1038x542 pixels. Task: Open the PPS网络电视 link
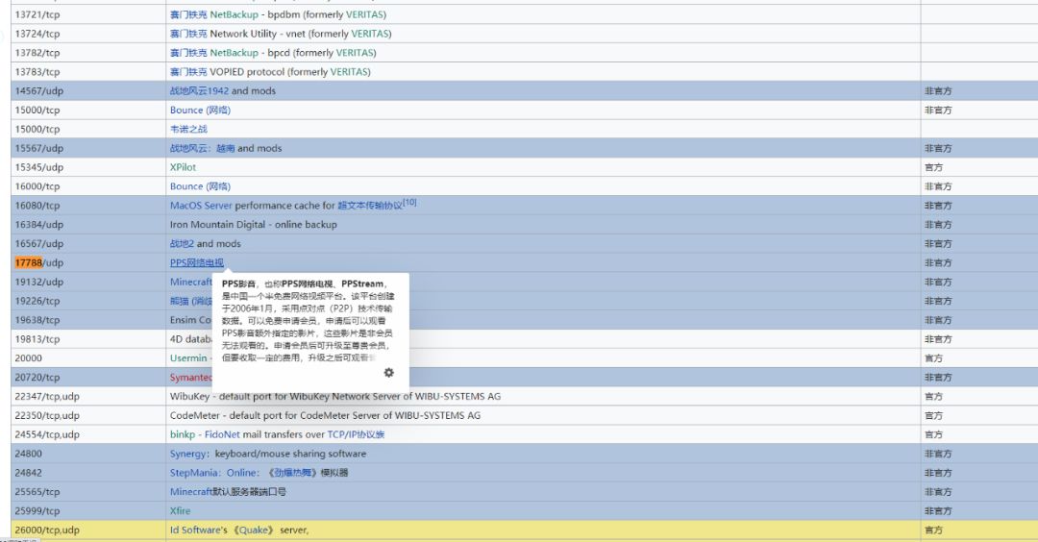pos(196,263)
